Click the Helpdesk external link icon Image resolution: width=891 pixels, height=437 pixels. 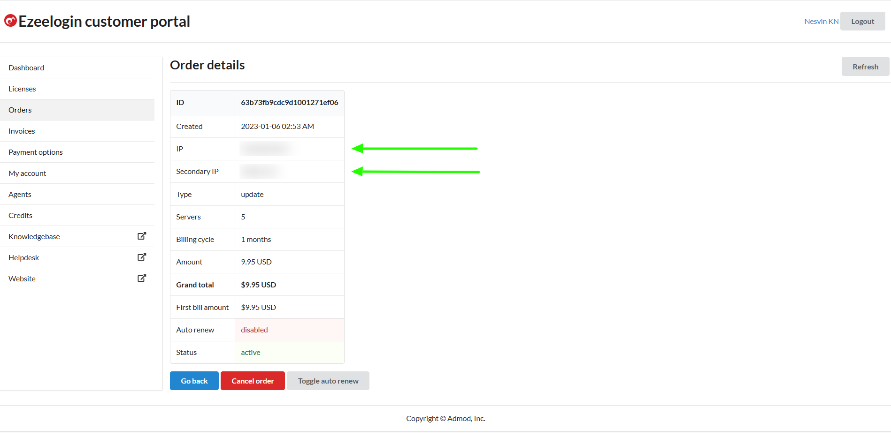141,257
